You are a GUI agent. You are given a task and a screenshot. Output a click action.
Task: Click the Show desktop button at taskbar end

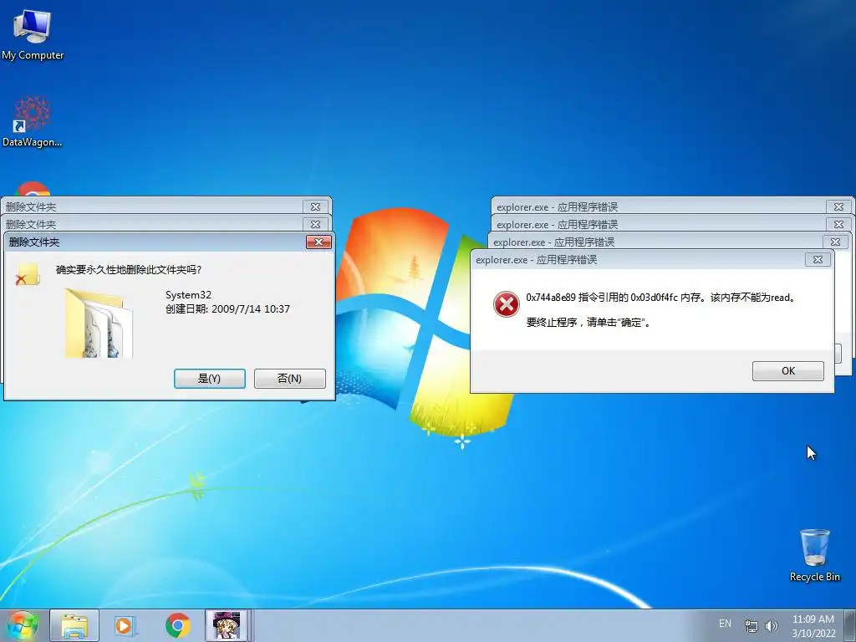click(850, 625)
